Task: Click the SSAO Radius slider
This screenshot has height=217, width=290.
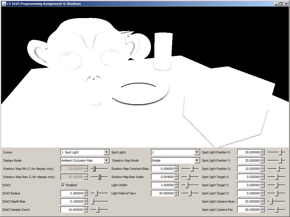Action: tap(96, 193)
